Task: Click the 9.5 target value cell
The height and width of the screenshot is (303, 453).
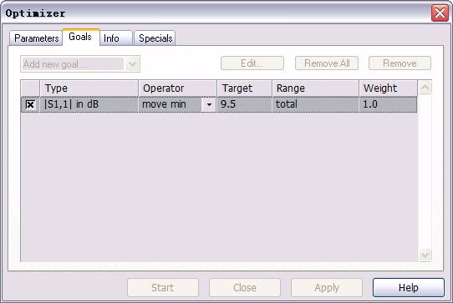Action: pyautogui.click(x=244, y=104)
